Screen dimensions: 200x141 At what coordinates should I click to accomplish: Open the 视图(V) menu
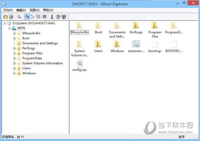coord(34,10)
